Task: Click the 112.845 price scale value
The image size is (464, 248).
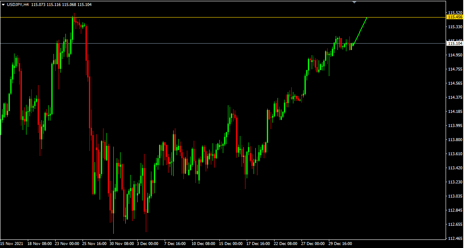Action: (x=455, y=210)
